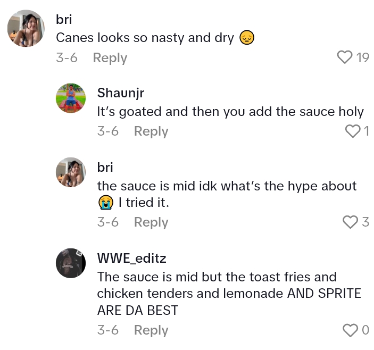This screenshot has width=374, height=350.
Task: Open WWE_editz username link
Action: [x=132, y=259]
